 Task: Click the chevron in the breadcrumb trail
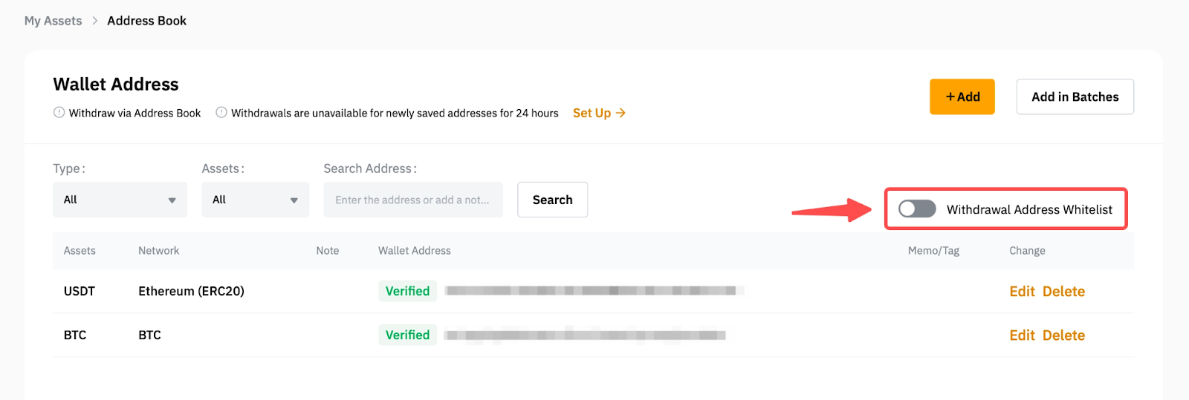[x=94, y=21]
